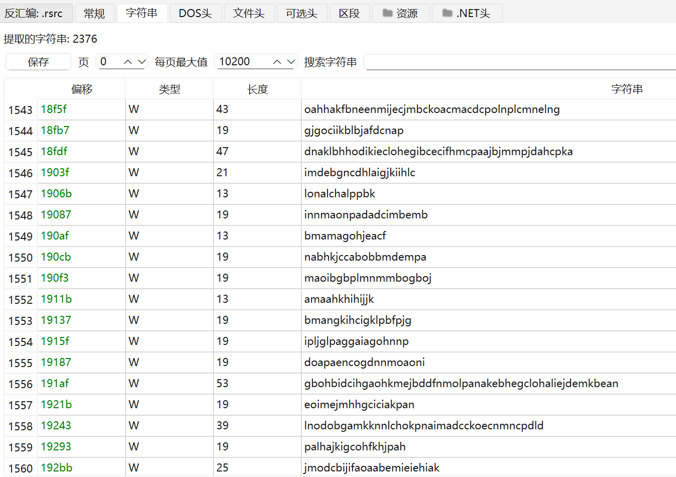The image size is (676, 477).
Task: Open the 可选头 tab
Action: 301,13
